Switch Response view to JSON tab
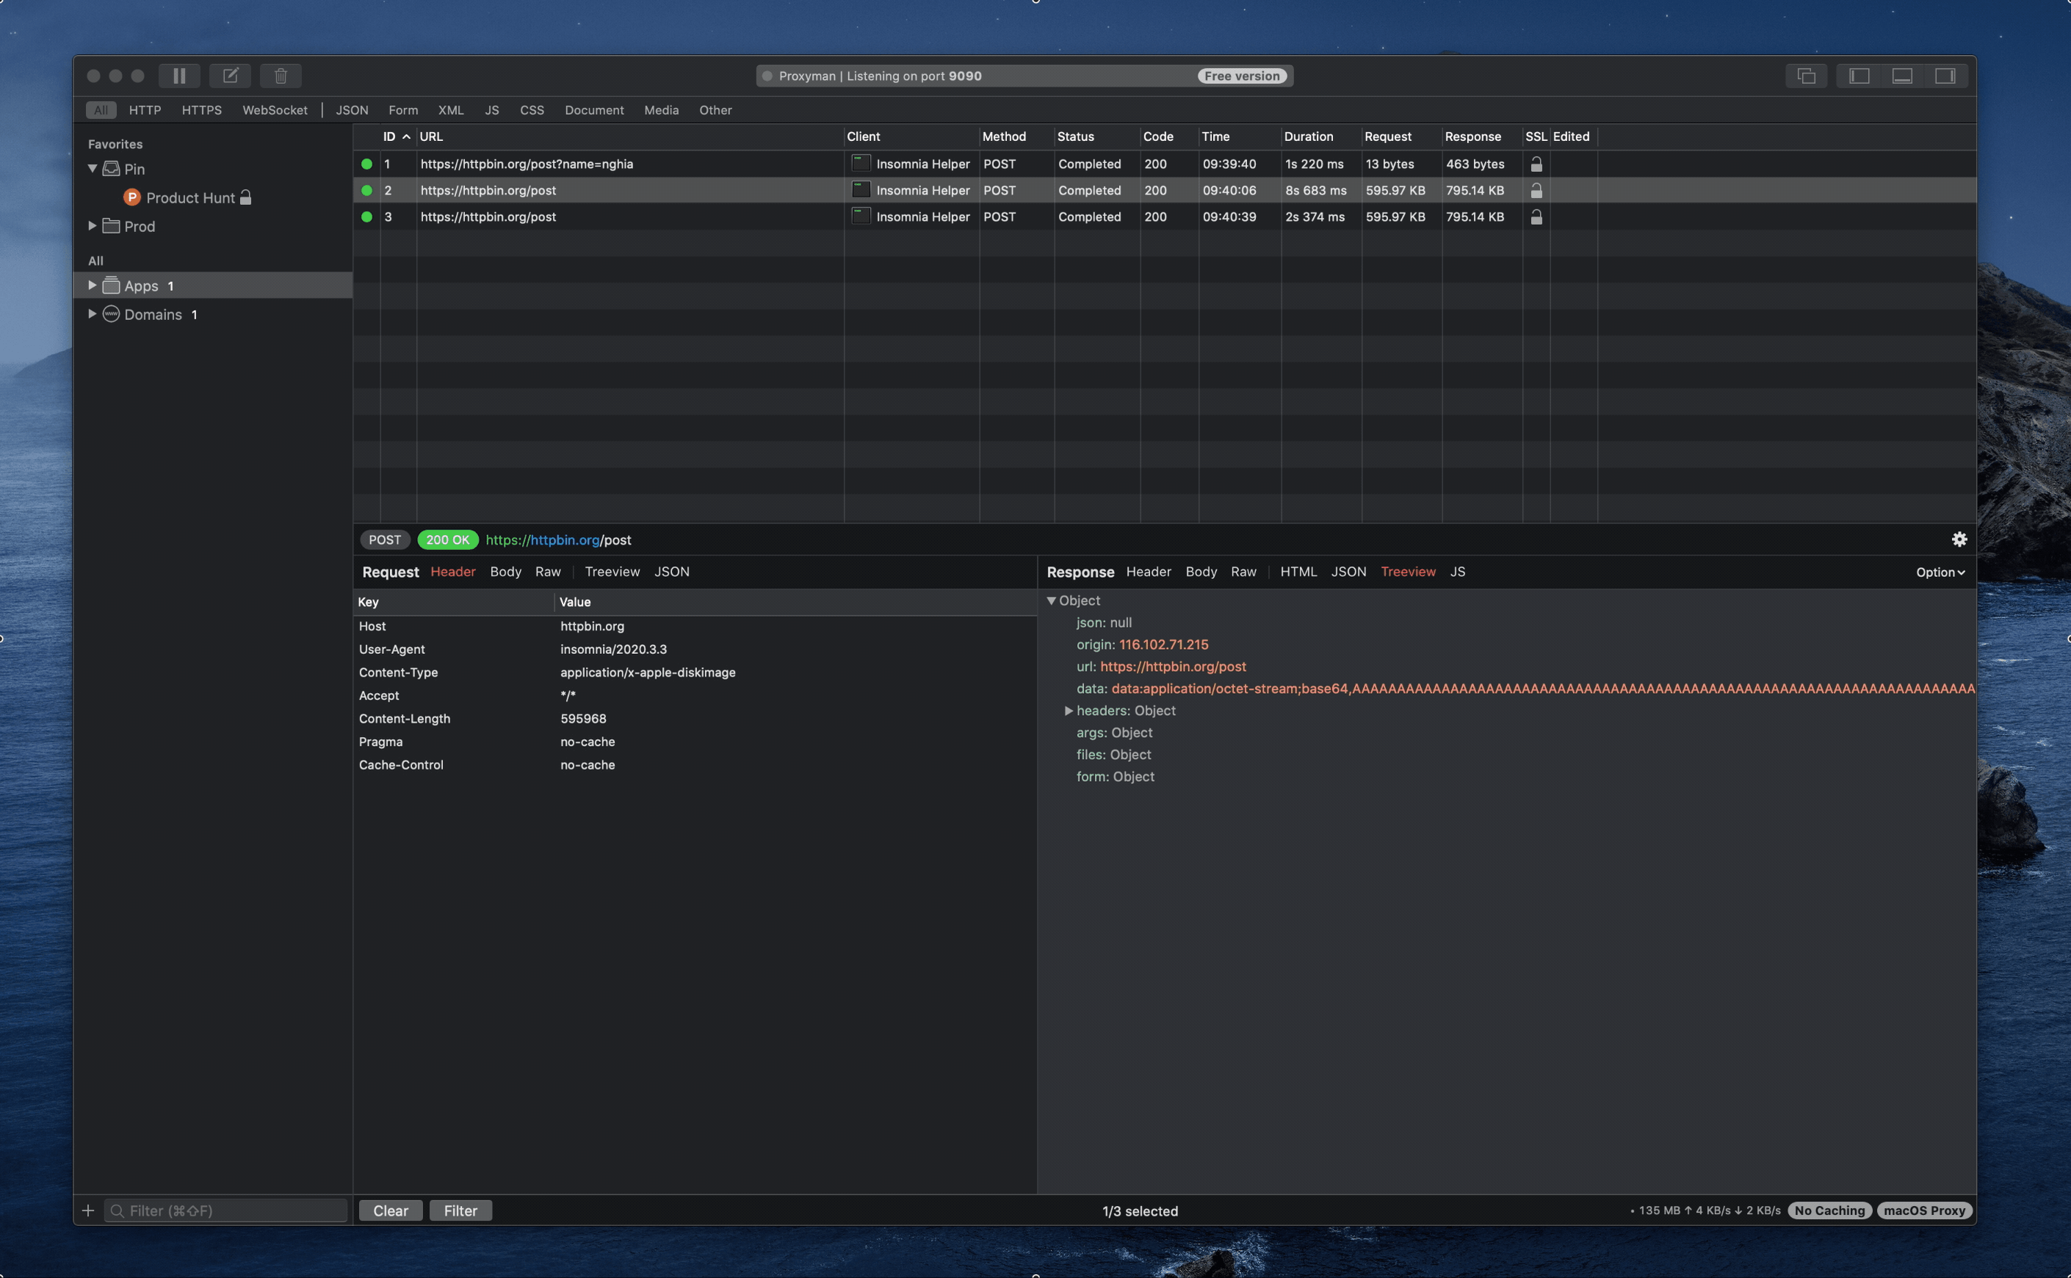 [x=1348, y=571]
